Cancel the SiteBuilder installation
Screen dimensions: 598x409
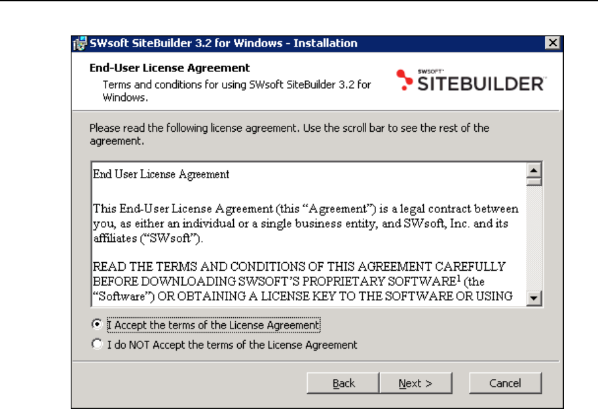click(506, 383)
